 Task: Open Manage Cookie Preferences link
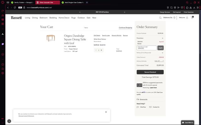tap(26, 116)
